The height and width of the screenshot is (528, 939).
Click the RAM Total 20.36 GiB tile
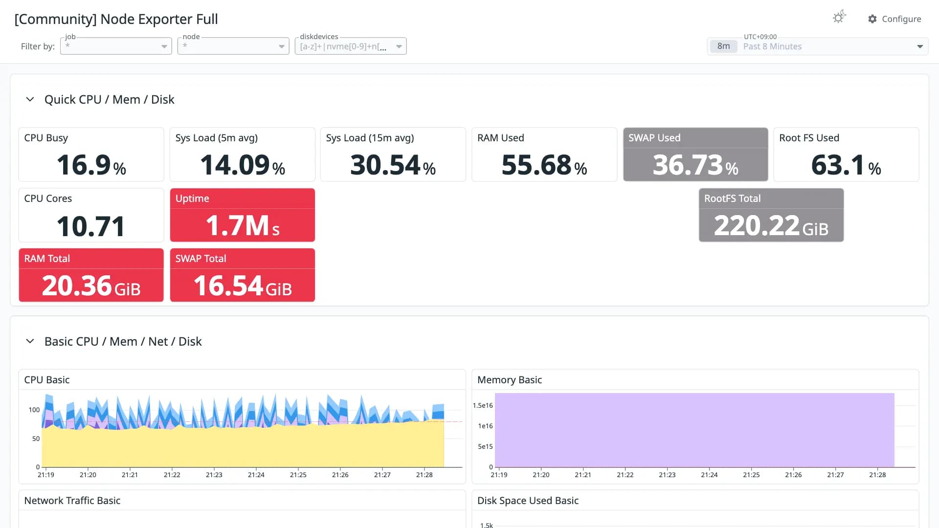[91, 275]
